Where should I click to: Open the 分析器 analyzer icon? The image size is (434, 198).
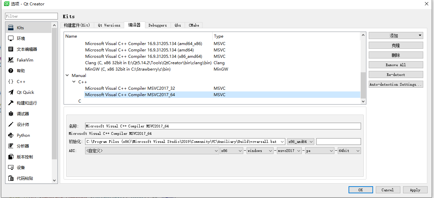tap(11, 146)
